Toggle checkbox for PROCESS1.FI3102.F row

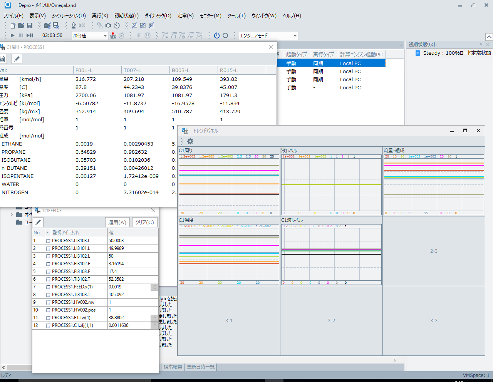click(48, 264)
